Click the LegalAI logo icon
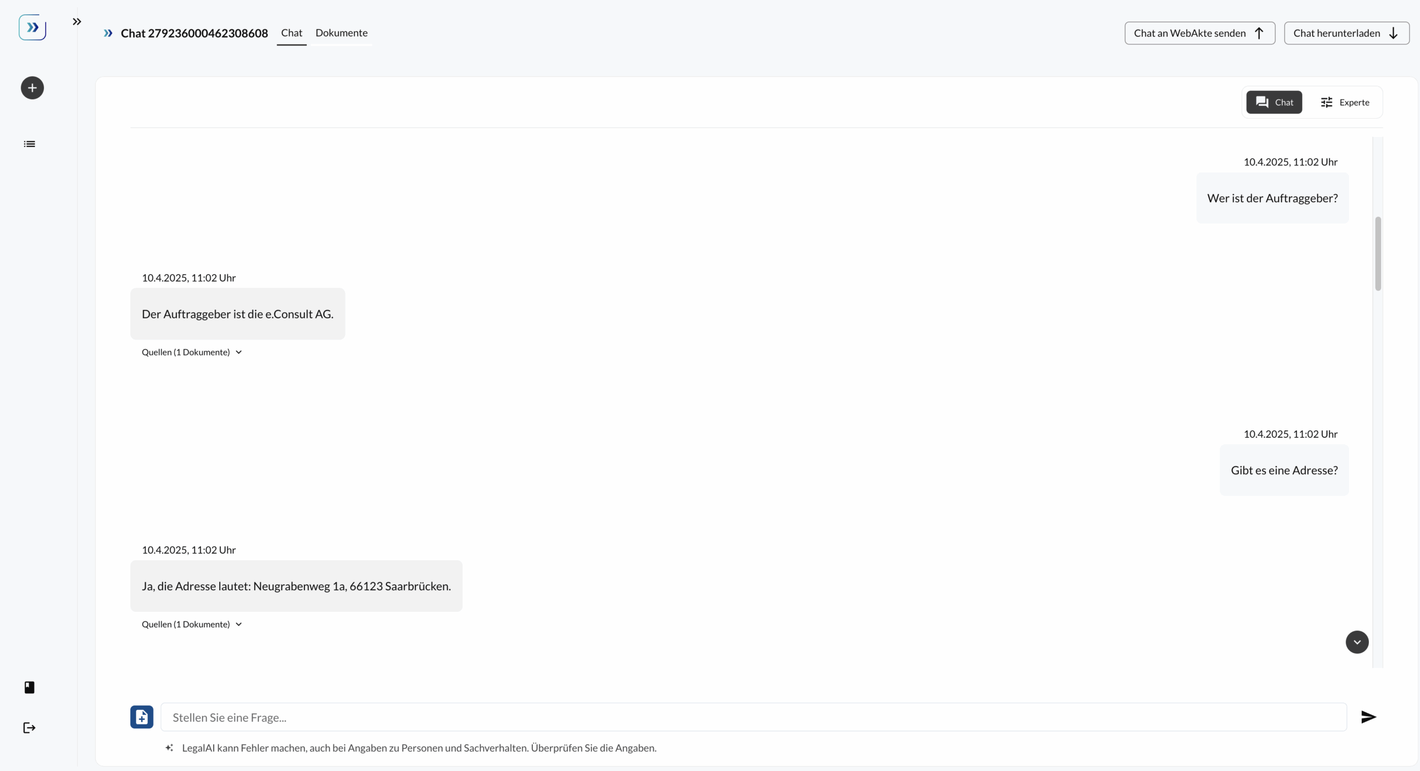Viewport: 1420px width, 771px height. point(32,27)
